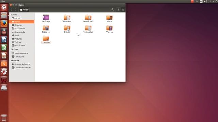The image size is (218, 122).
Task: Open Ubuntu Software Centre launcher icon
Action: pyautogui.click(x=4, y=64)
